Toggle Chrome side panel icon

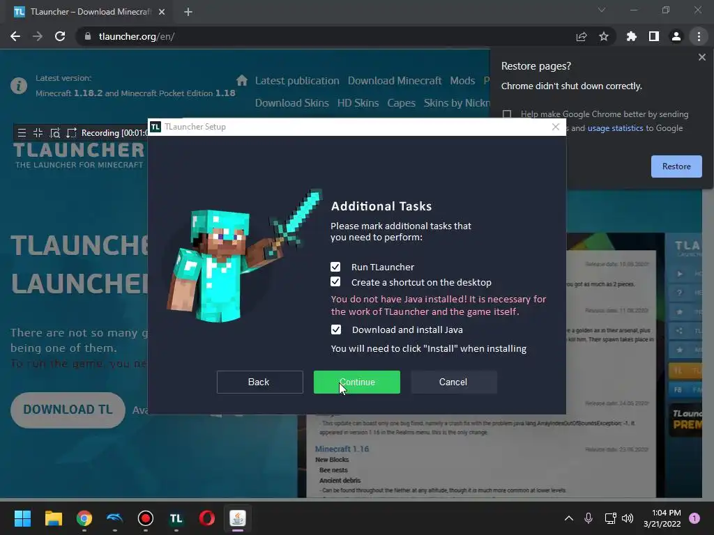[653, 36]
